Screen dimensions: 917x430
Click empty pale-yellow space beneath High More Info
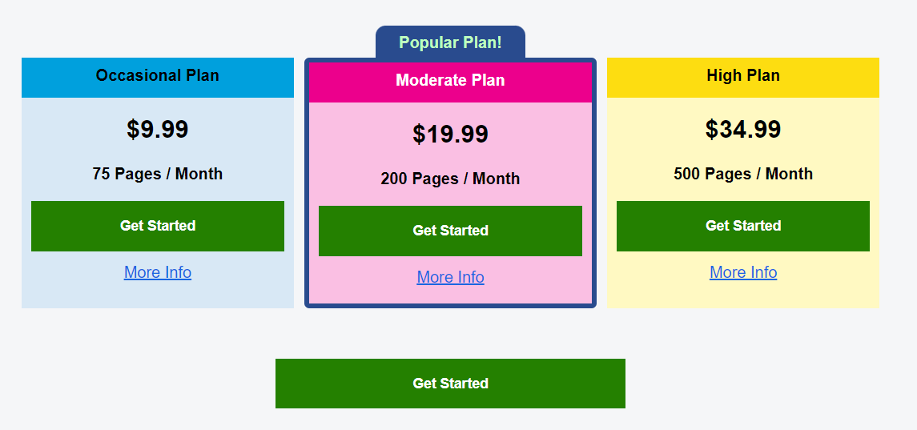click(743, 295)
